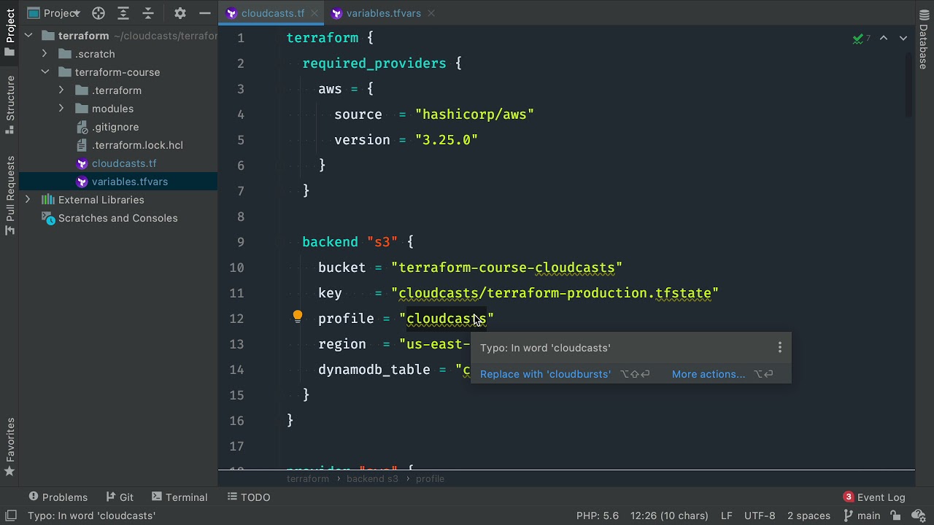Open the Git tool window

pyautogui.click(x=120, y=497)
